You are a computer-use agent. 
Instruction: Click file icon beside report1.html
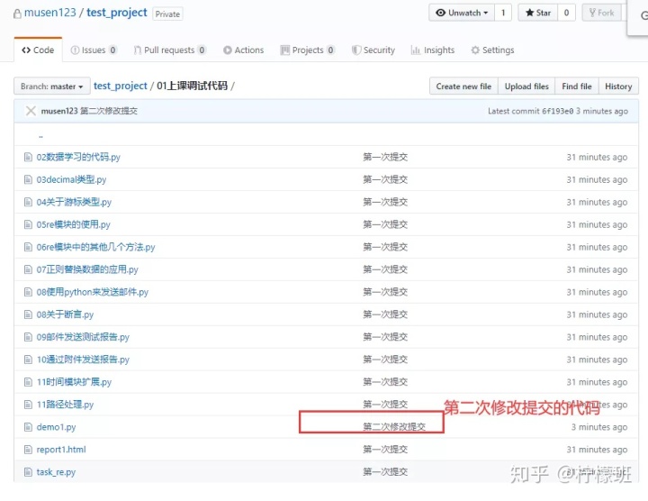(x=28, y=450)
